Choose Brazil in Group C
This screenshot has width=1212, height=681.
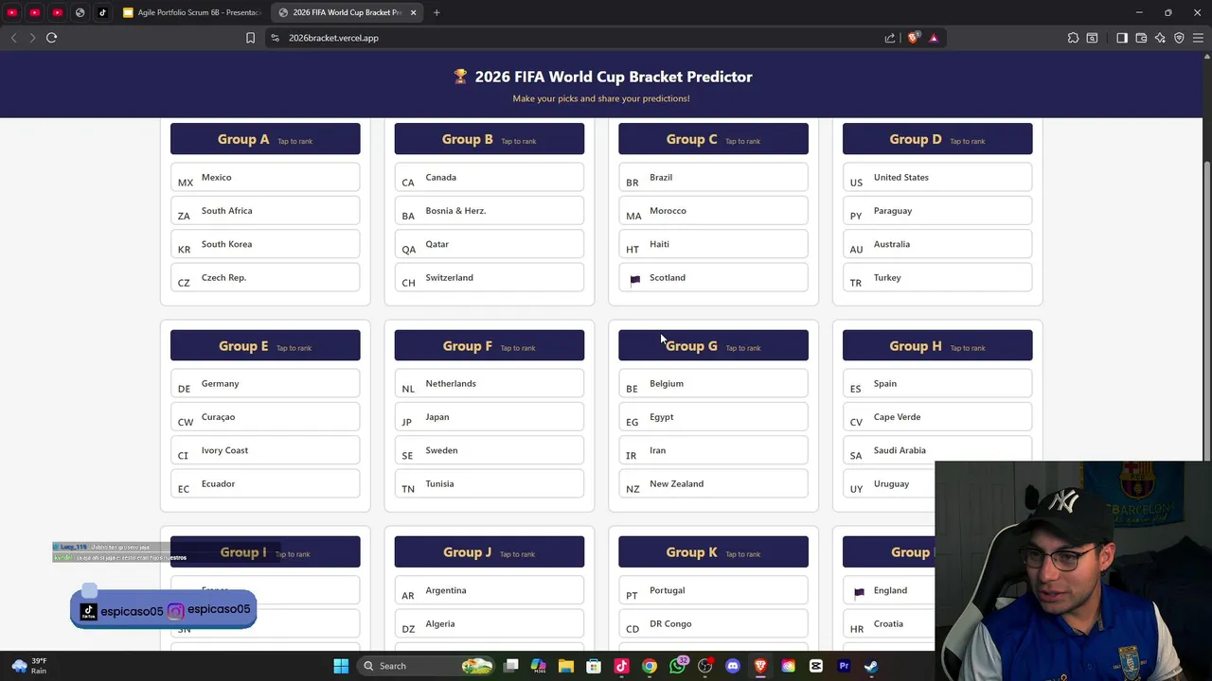tap(713, 177)
